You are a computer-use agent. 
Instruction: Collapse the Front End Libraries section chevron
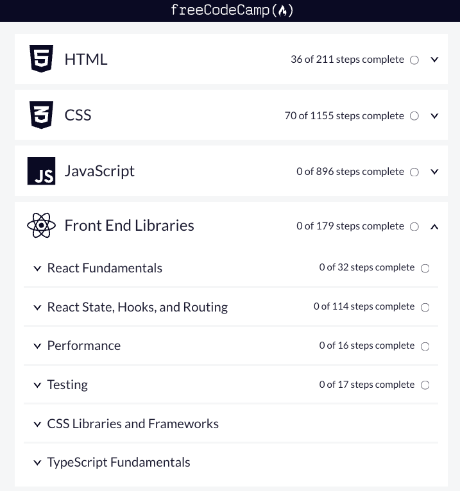(434, 227)
